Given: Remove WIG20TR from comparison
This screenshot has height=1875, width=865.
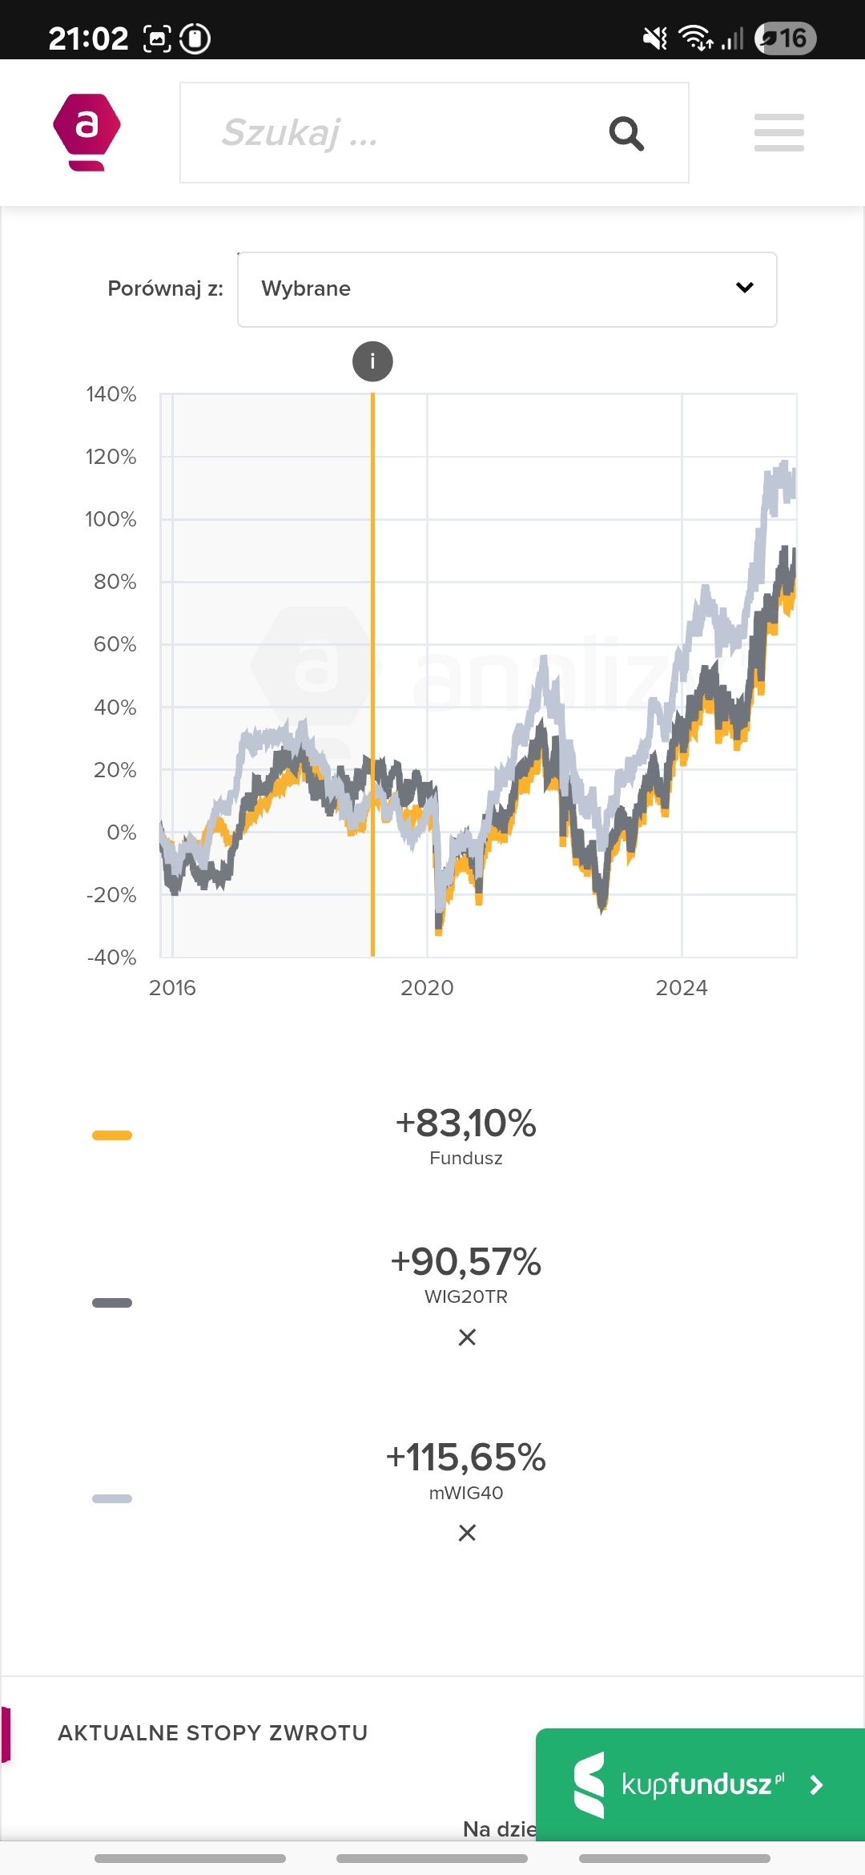Looking at the screenshot, I should (467, 1337).
